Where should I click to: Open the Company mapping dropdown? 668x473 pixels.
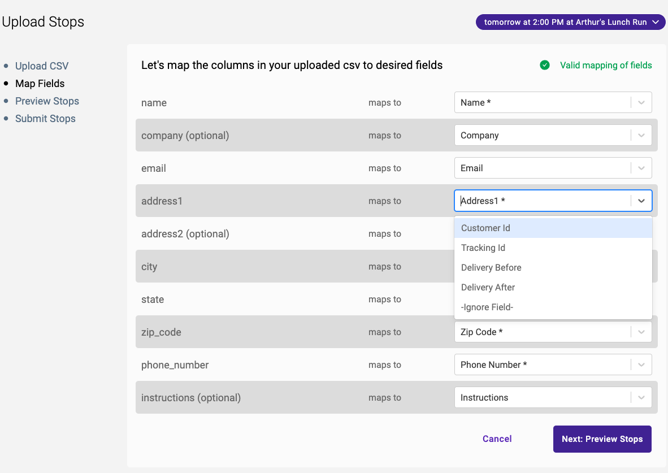553,135
